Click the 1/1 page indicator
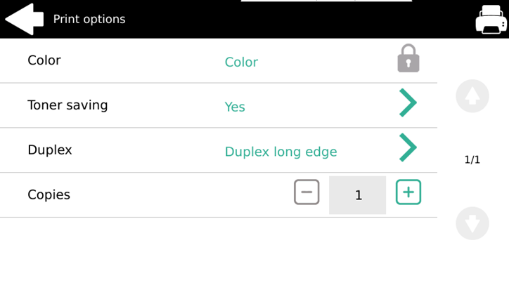The image size is (509, 304). point(472,160)
